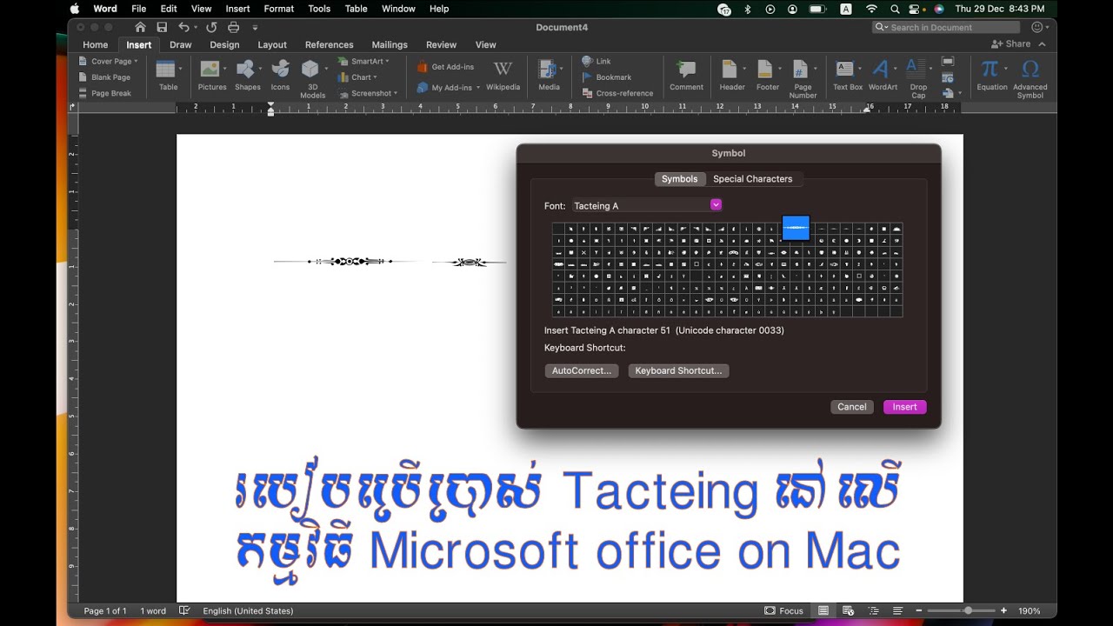
Task: Add a Comment
Action: [x=686, y=75]
